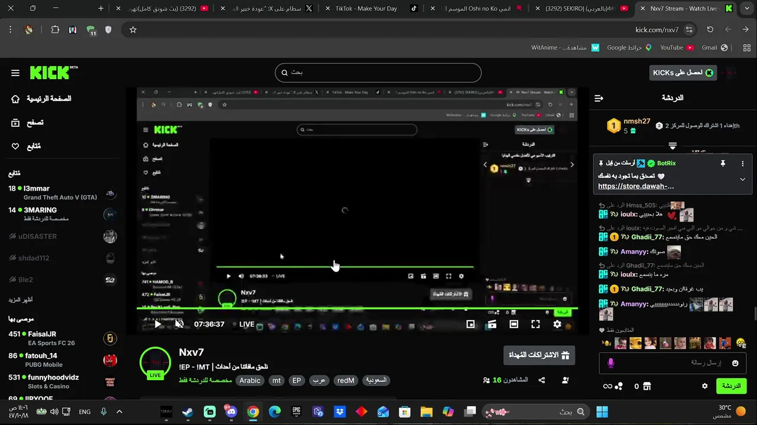This screenshot has width=757, height=425.
Task: Open YouTube bookmark
Action: point(677,47)
